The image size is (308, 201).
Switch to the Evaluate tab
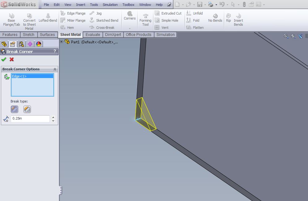pyautogui.click(x=93, y=34)
